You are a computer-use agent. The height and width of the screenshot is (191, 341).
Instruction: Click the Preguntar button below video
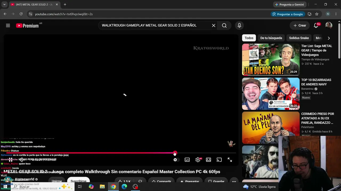point(189,181)
